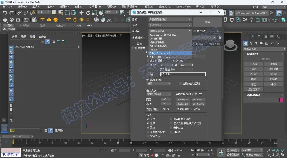Screen dimensions: 287x158
Task: Click the Select by Name icon
Action: tap(61, 13)
